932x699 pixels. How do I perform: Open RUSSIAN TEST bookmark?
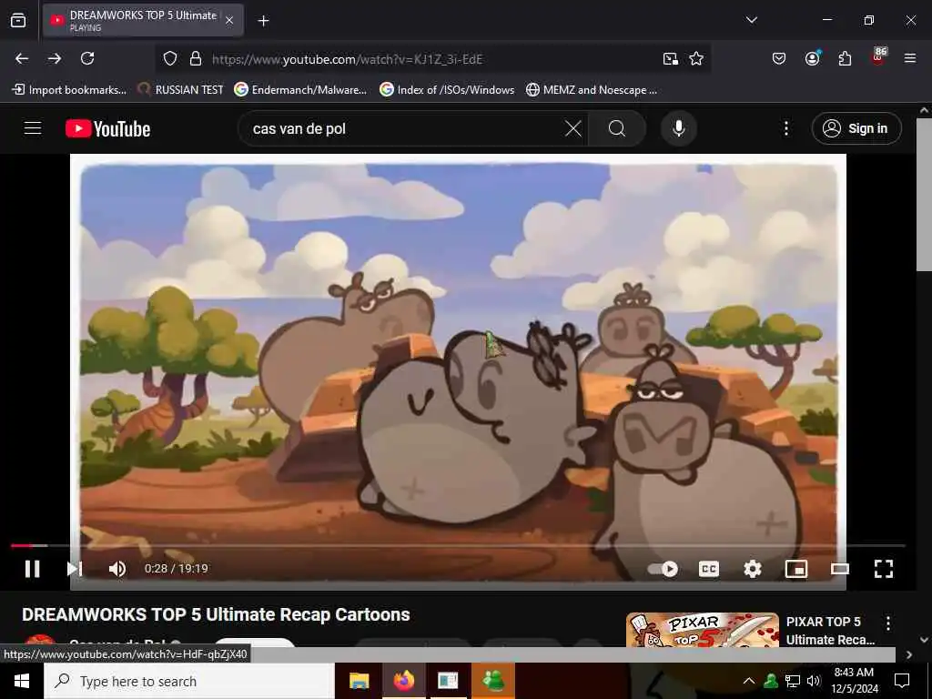coord(181,90)
